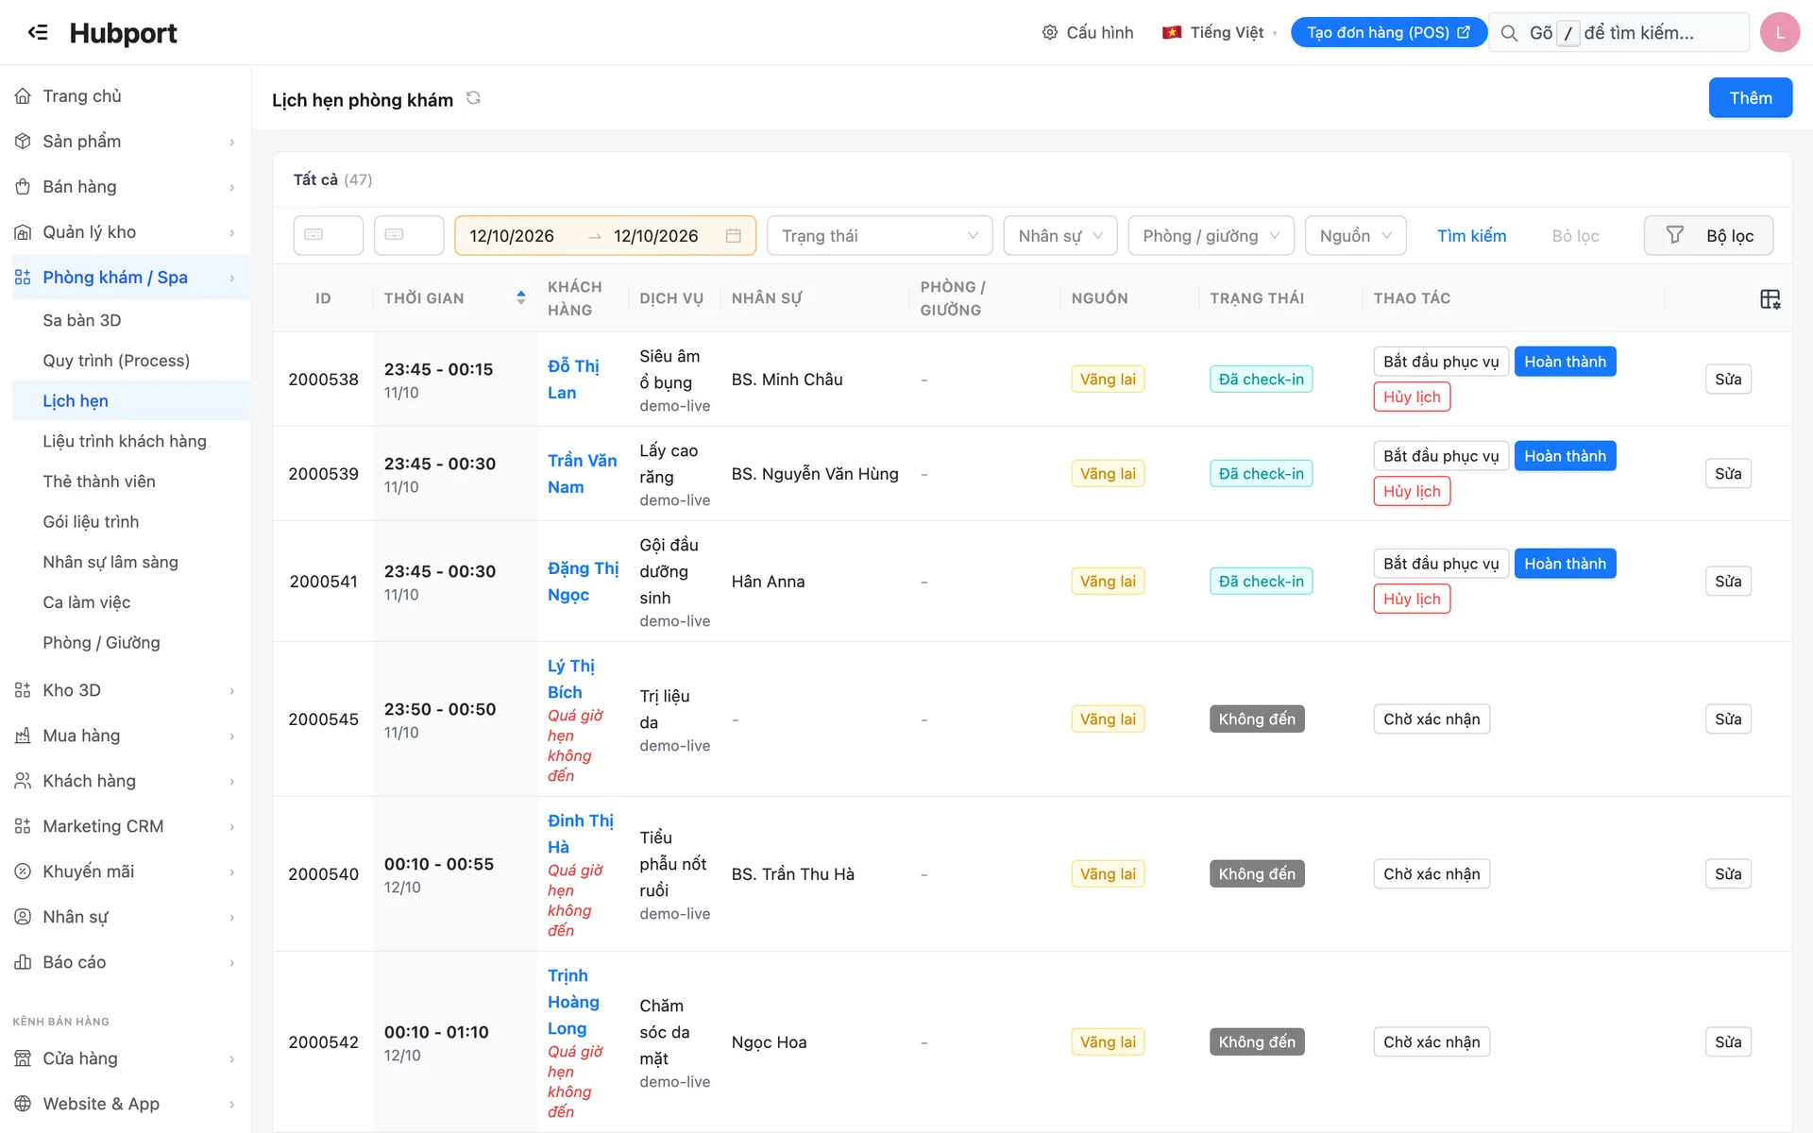The width and height of the screenshot is (1813, 1133).
Task: Click the Khuyến mãi discount icon
Action: (23, 871)
